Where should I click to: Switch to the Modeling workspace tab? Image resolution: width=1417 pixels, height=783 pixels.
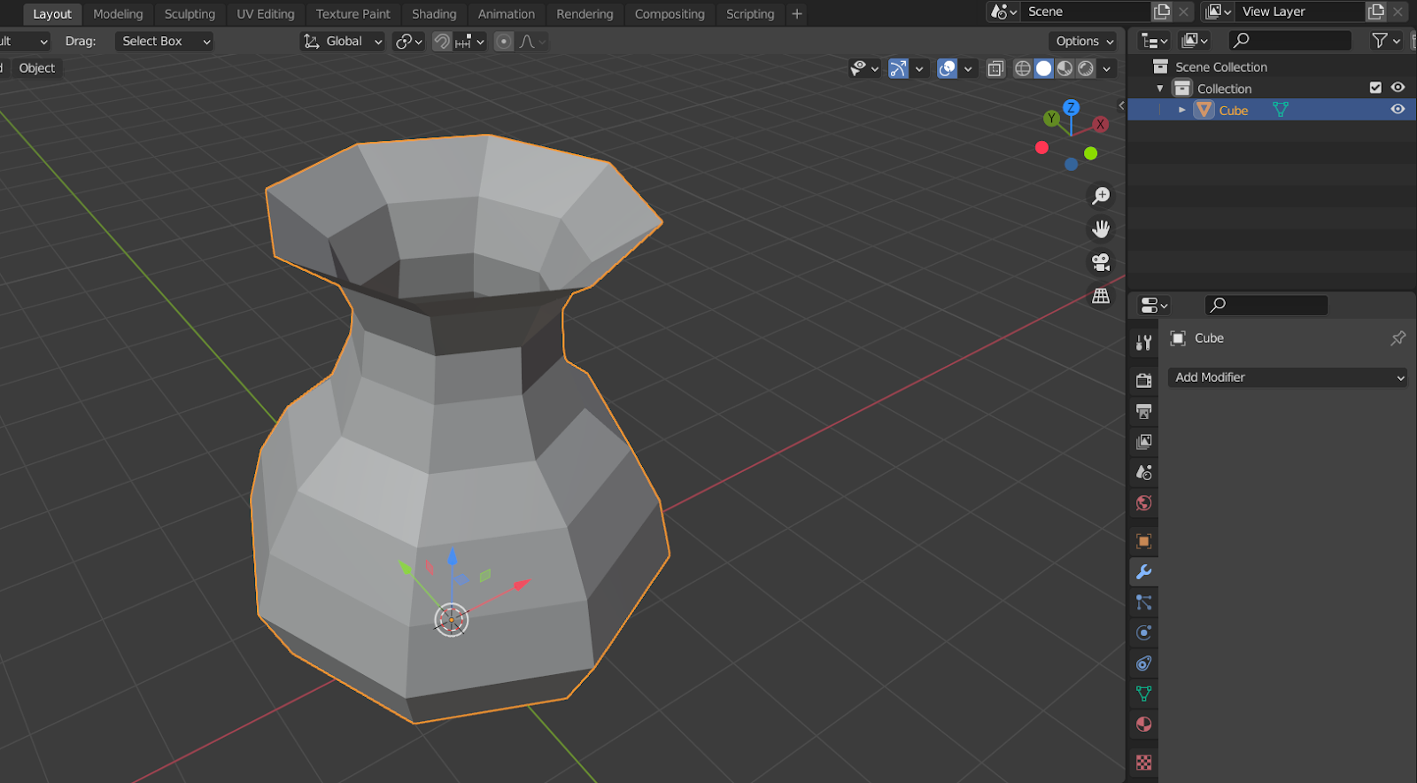118,14
